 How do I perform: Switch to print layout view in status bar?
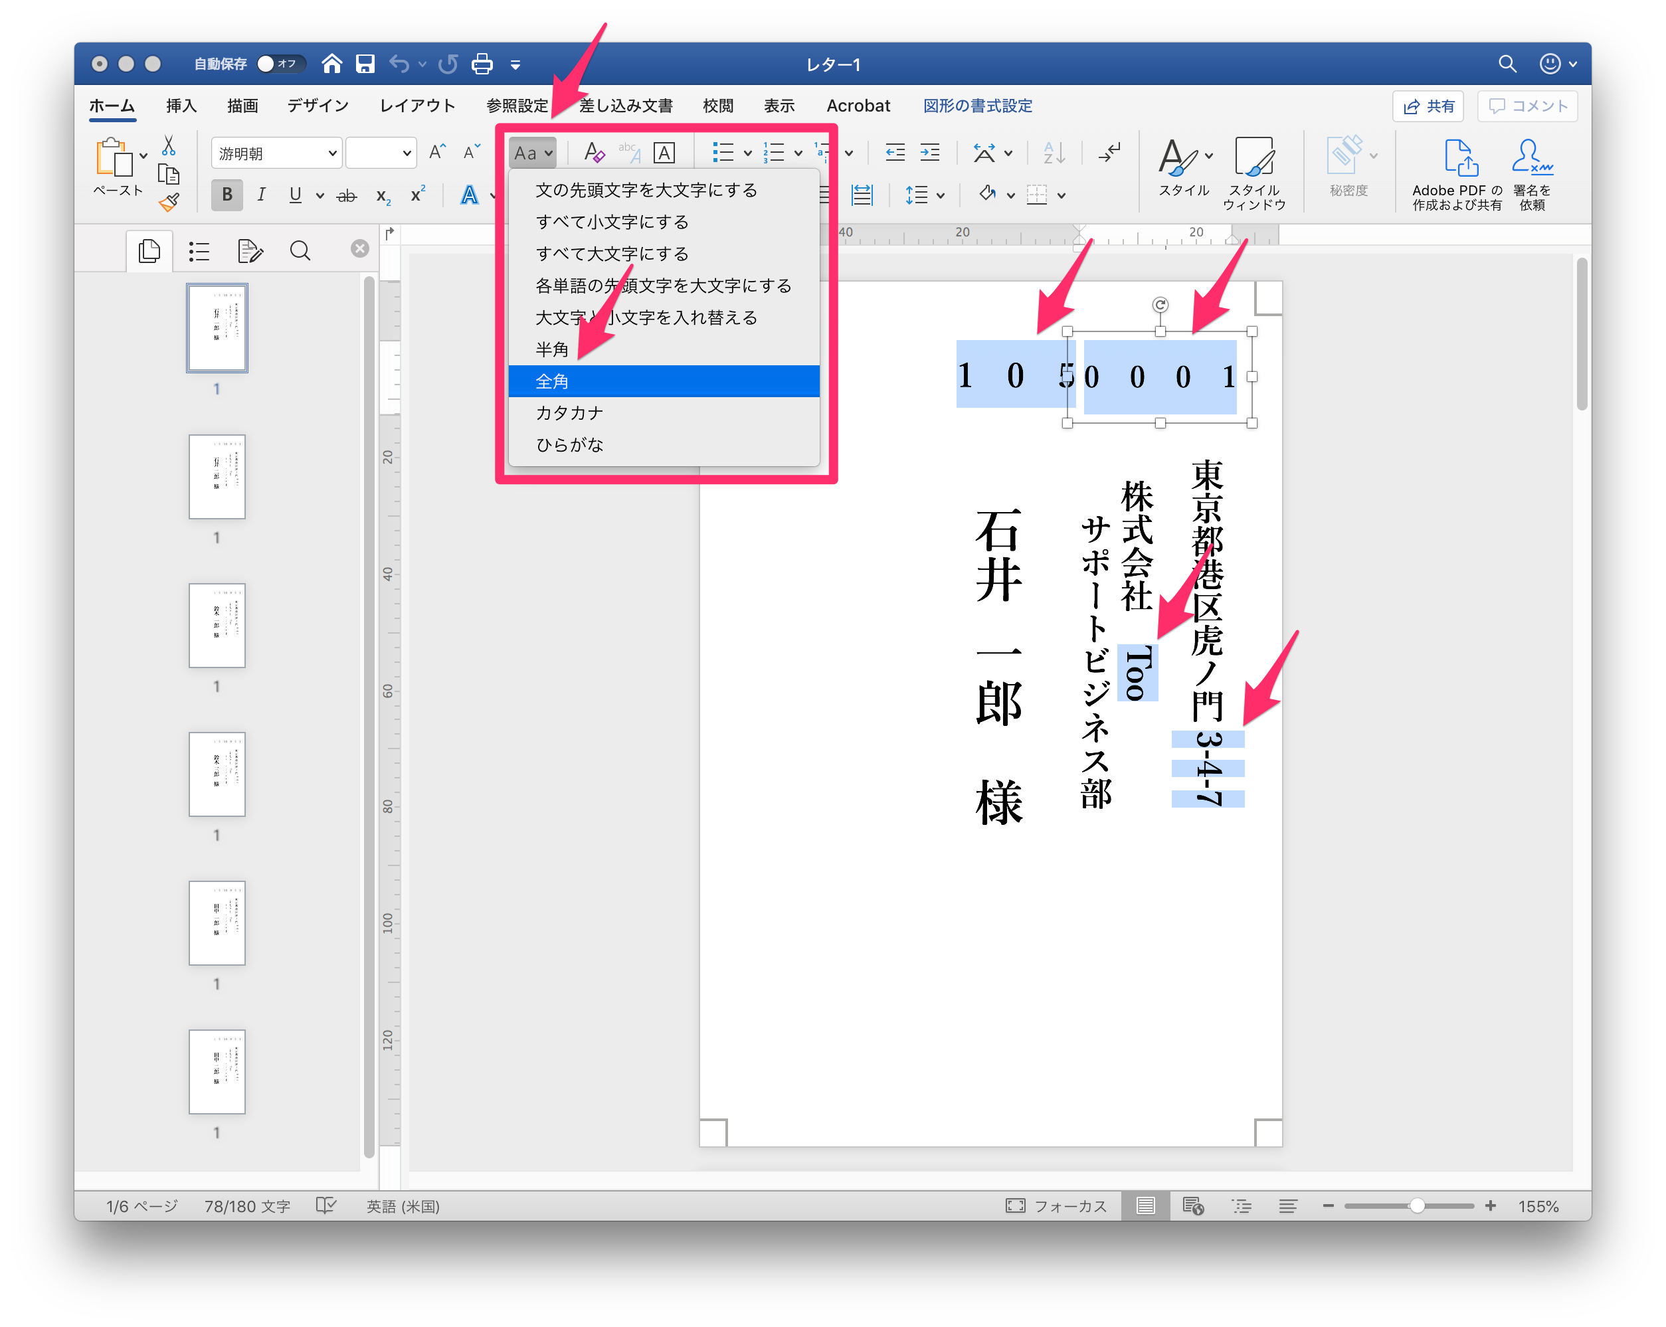[x=1146, y=1205]
